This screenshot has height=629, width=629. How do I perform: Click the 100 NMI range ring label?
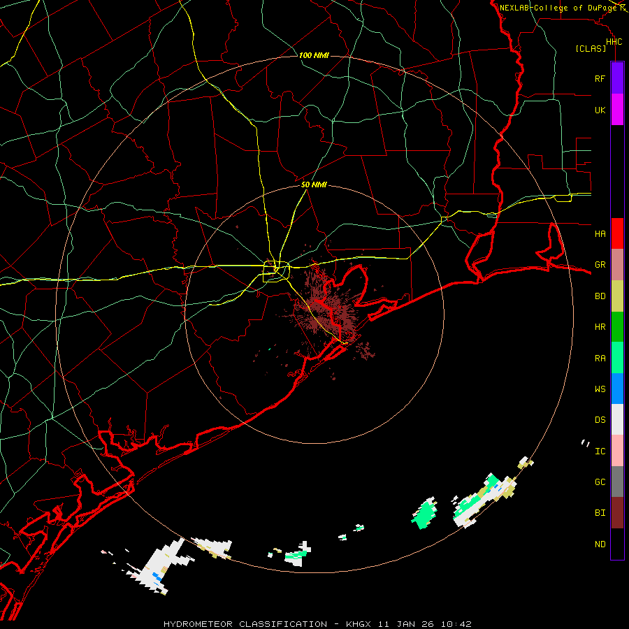[314, 55]
